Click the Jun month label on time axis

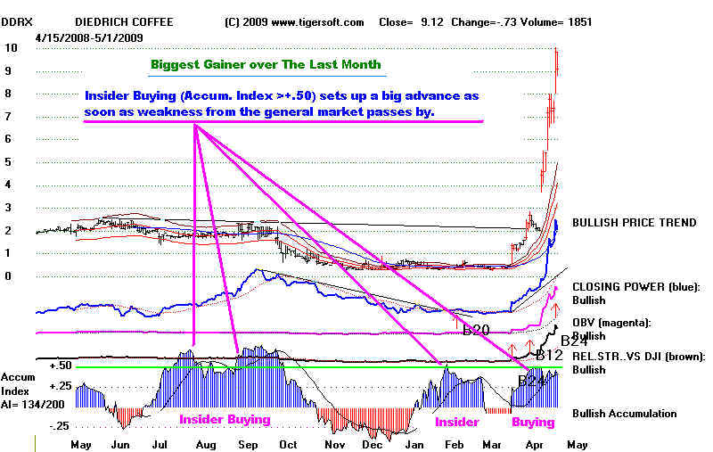click(x=120, y=445)
